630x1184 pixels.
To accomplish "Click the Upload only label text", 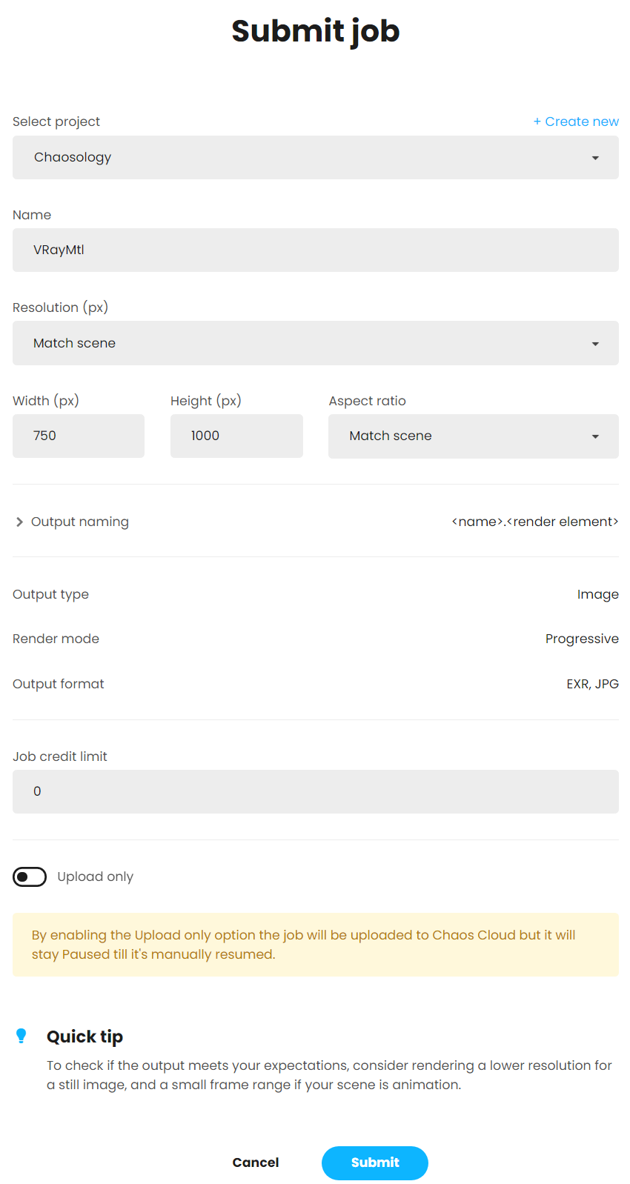I will pos(95,877).
